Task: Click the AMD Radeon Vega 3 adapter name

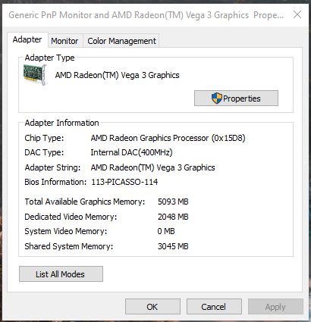Action: (118, 75)
